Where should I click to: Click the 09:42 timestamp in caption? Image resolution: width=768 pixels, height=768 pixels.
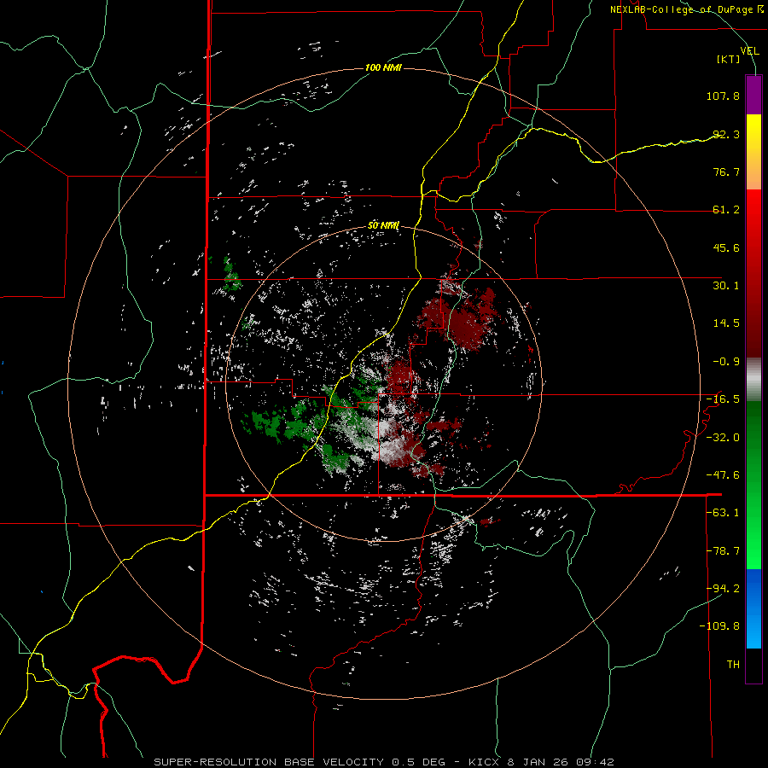(x=595, y=762)
